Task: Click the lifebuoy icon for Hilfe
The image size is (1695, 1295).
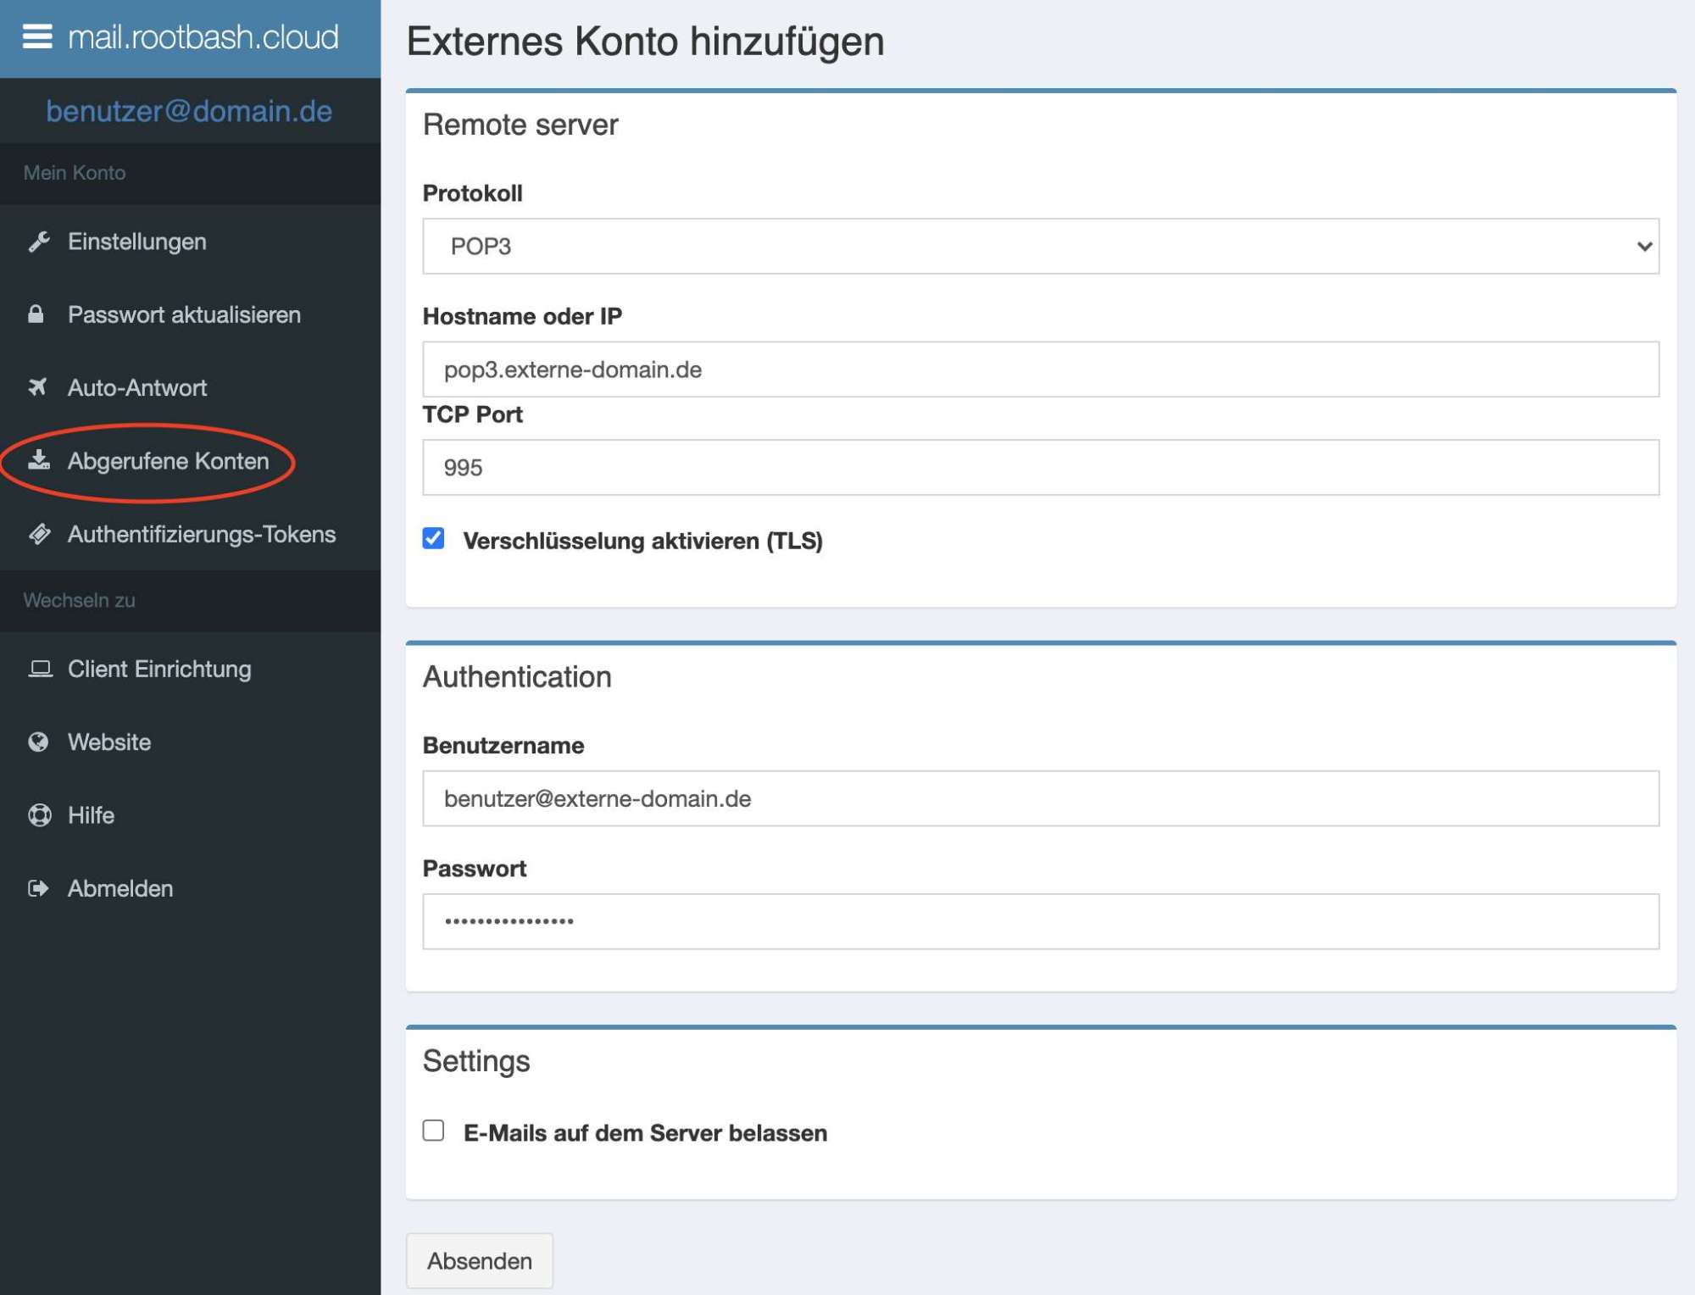Action: [39, 815]
